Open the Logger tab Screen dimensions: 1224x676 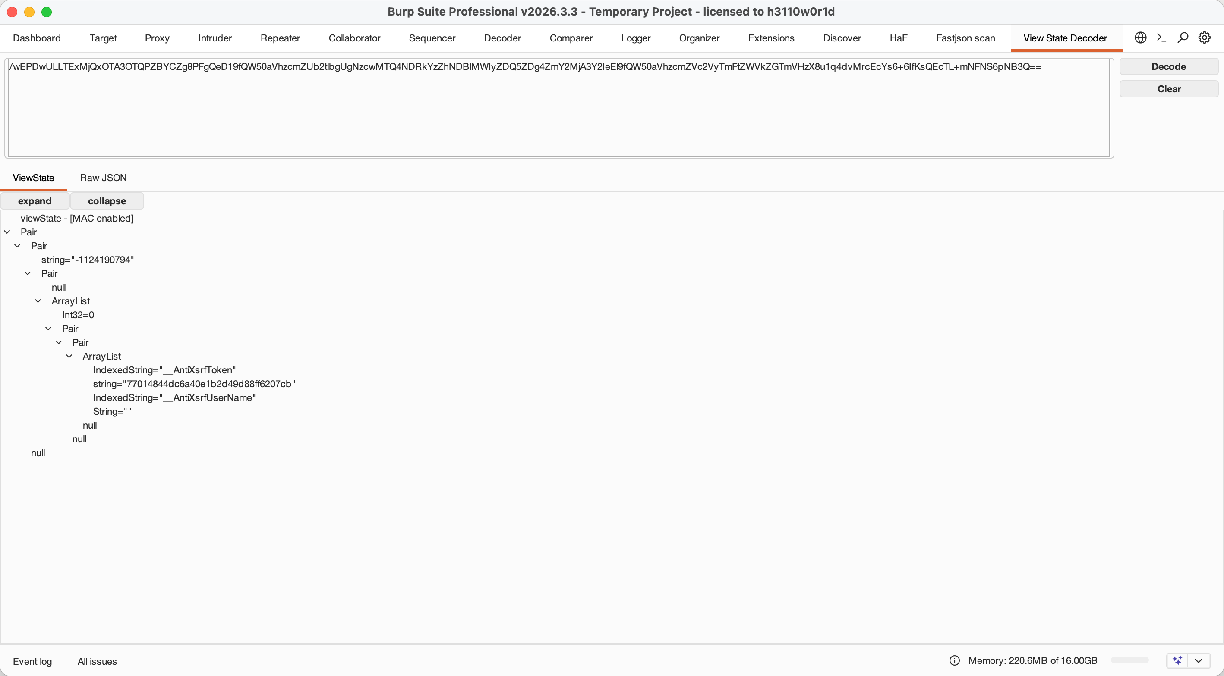click(x=636, y=38)
